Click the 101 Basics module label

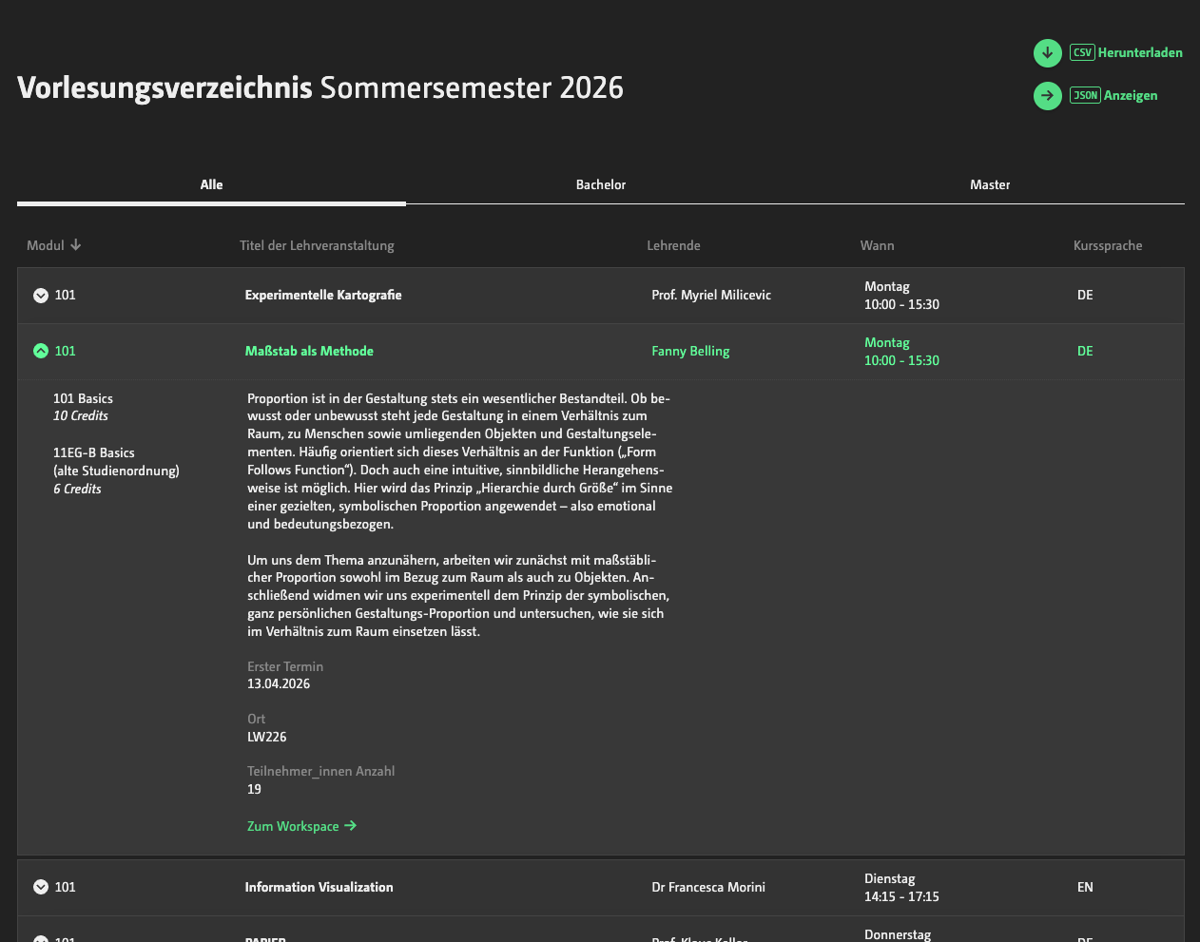(83, 398)
